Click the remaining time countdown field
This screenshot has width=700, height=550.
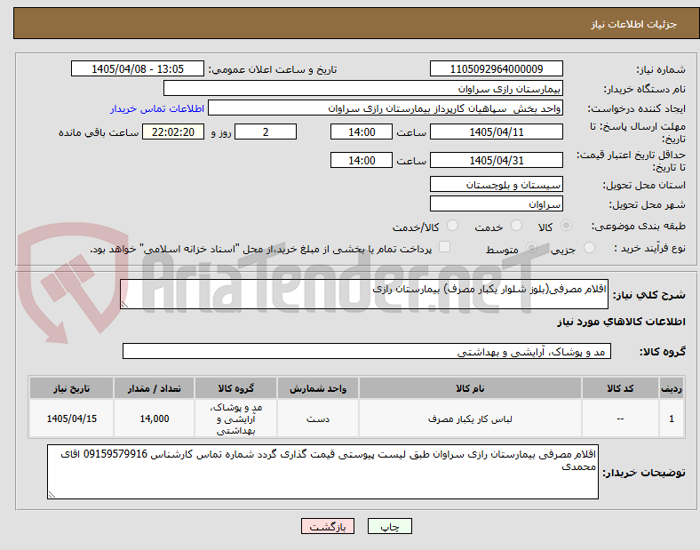pos(173,132)
